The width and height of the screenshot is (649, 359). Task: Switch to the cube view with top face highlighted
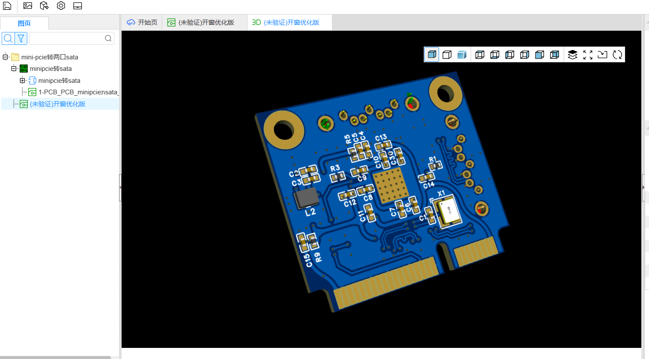(x=480, y=55)
